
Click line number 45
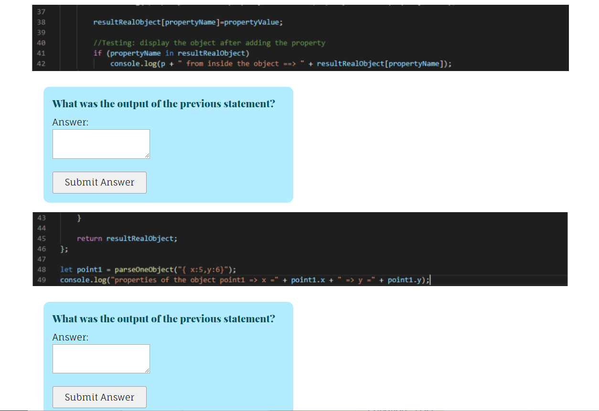coord(41,238)
